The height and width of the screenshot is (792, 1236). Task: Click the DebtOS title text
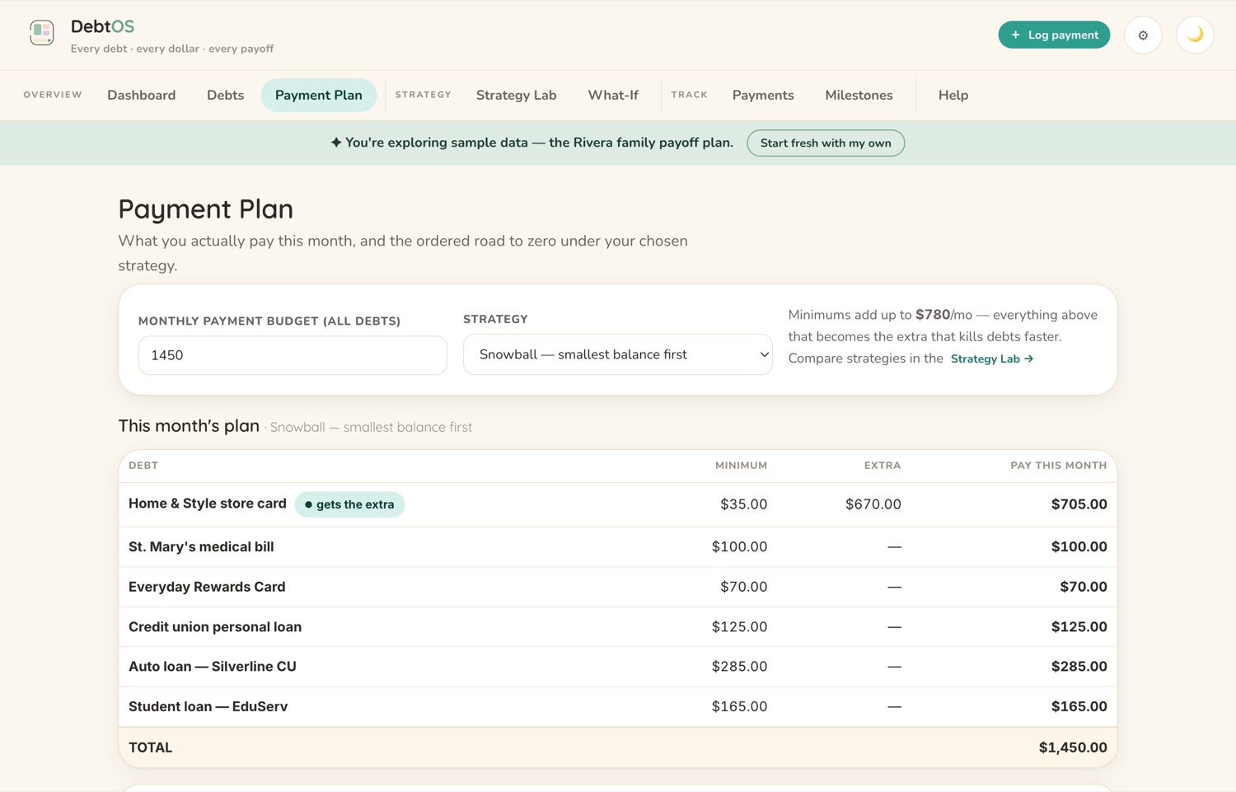(102, 26)
